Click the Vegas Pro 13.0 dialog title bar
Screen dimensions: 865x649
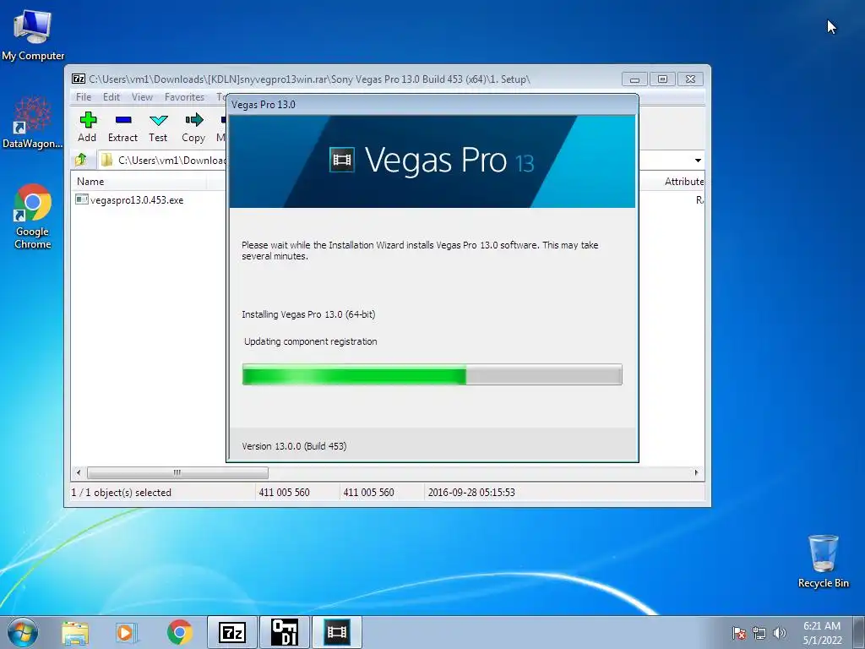(432, 104)
